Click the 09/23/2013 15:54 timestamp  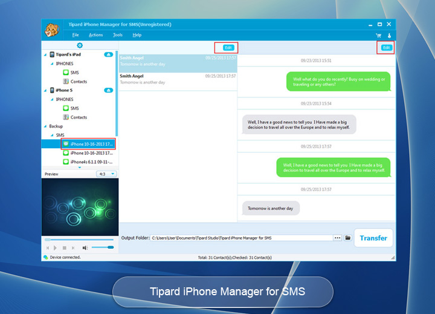tap(316, 103)
